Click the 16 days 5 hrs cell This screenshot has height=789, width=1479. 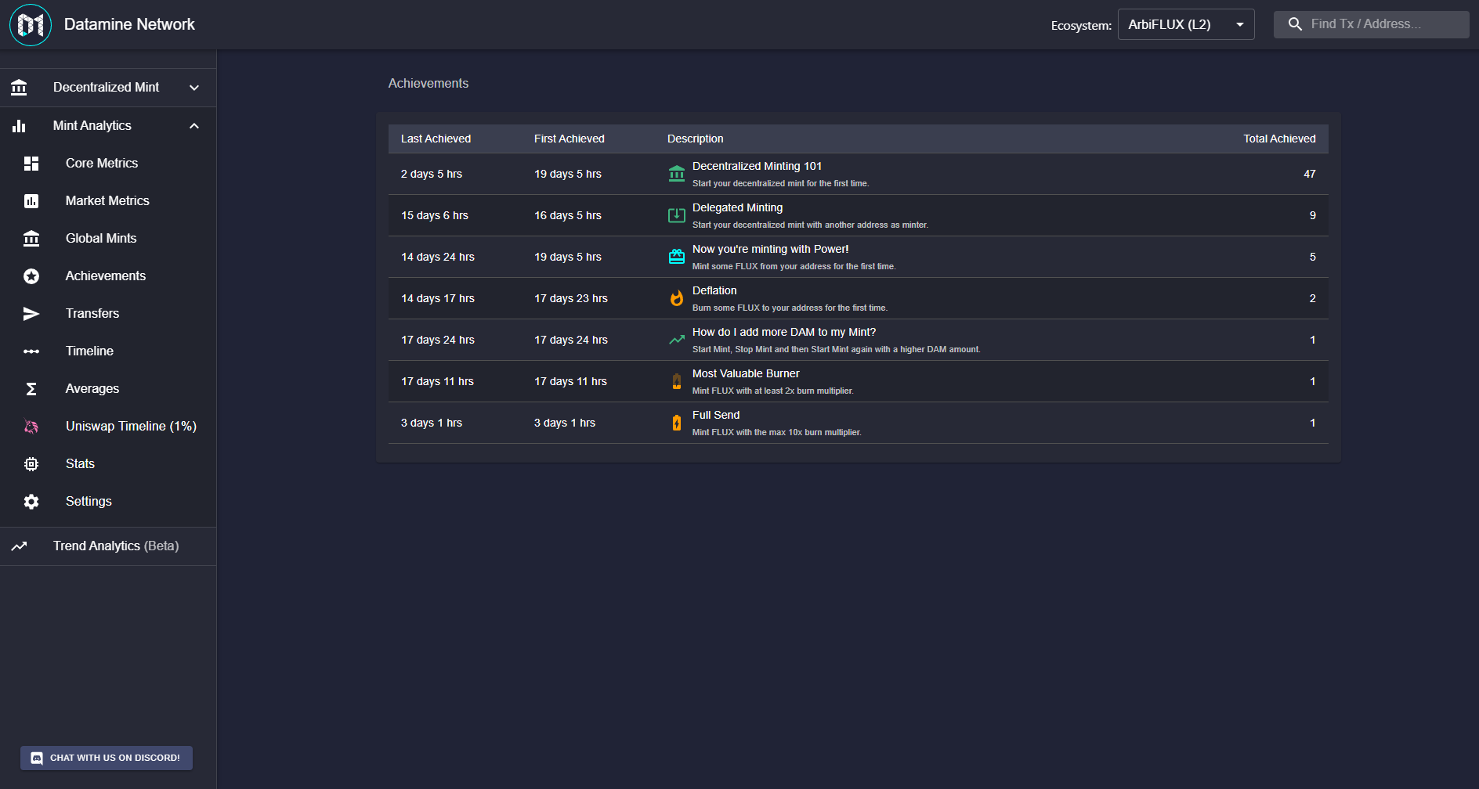pos(568,215)
